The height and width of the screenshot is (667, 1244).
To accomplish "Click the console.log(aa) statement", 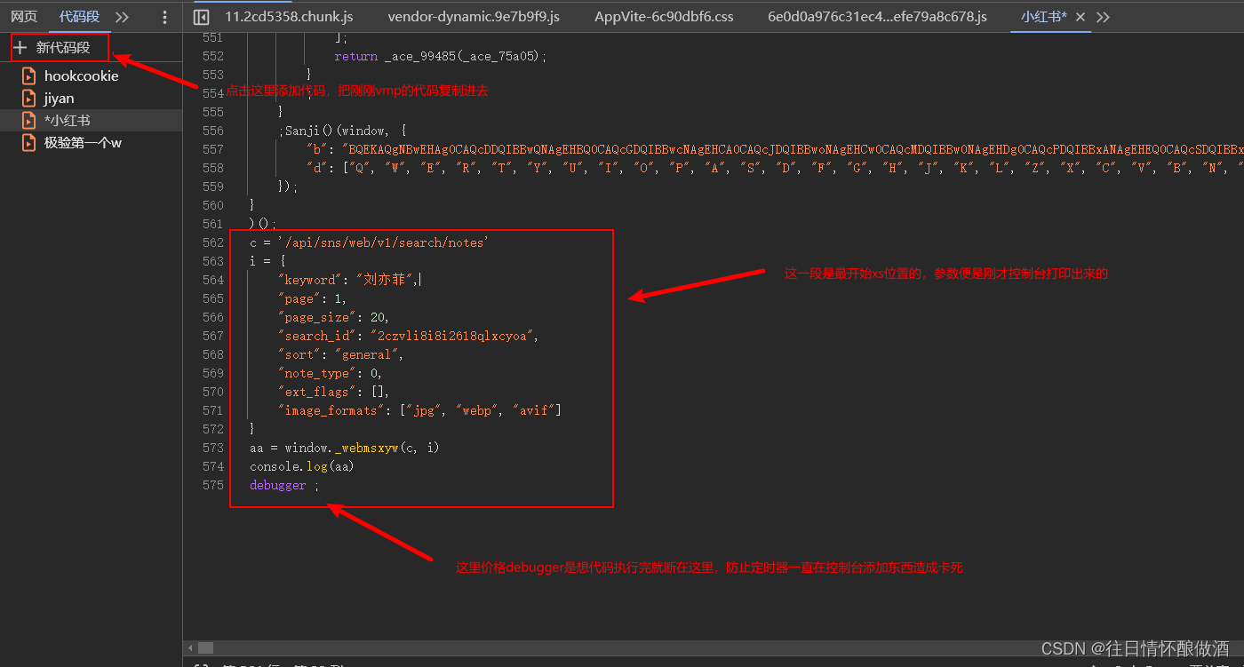I will click(301, 466).
